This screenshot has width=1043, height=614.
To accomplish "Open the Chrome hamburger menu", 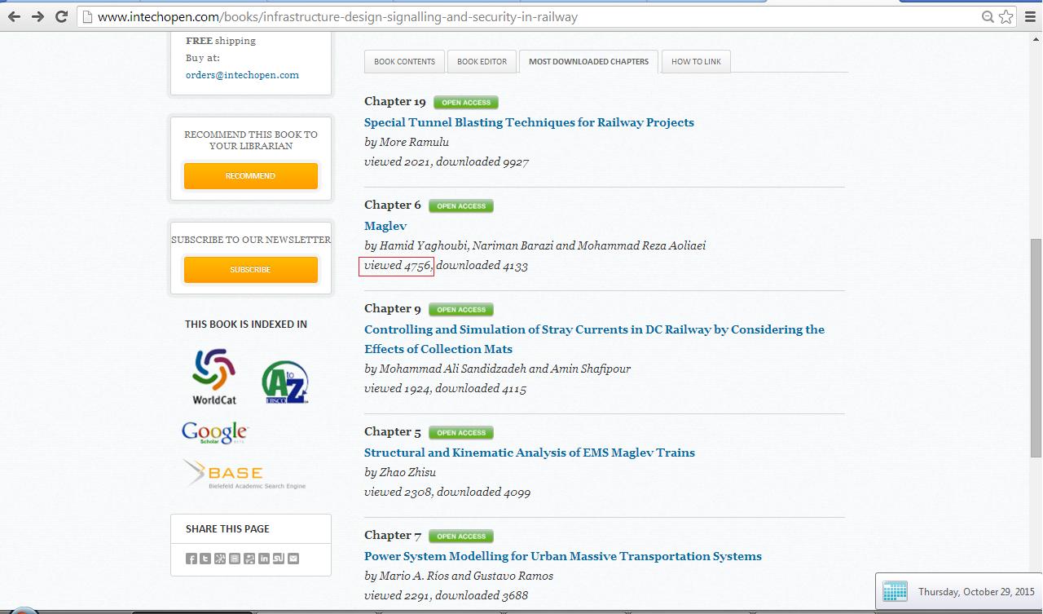I will [1031, 16].
